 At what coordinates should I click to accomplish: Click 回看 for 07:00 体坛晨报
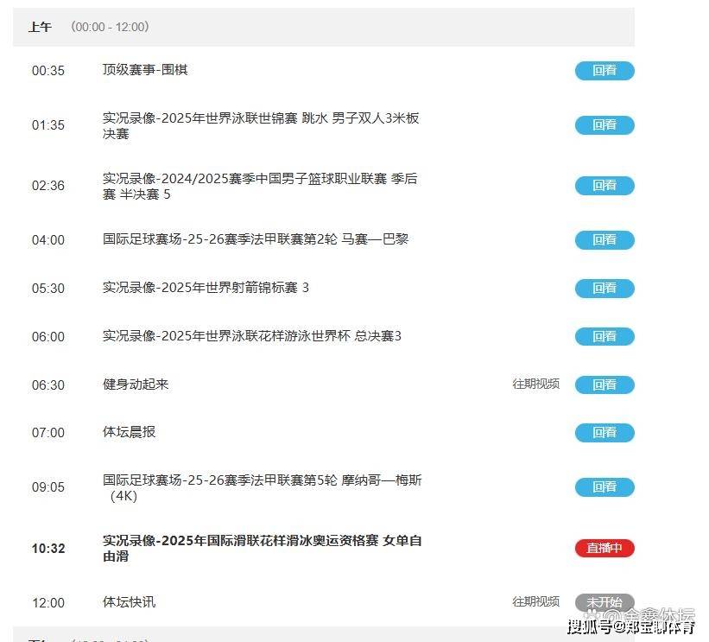pyautogui.click(x=605, y=433)
